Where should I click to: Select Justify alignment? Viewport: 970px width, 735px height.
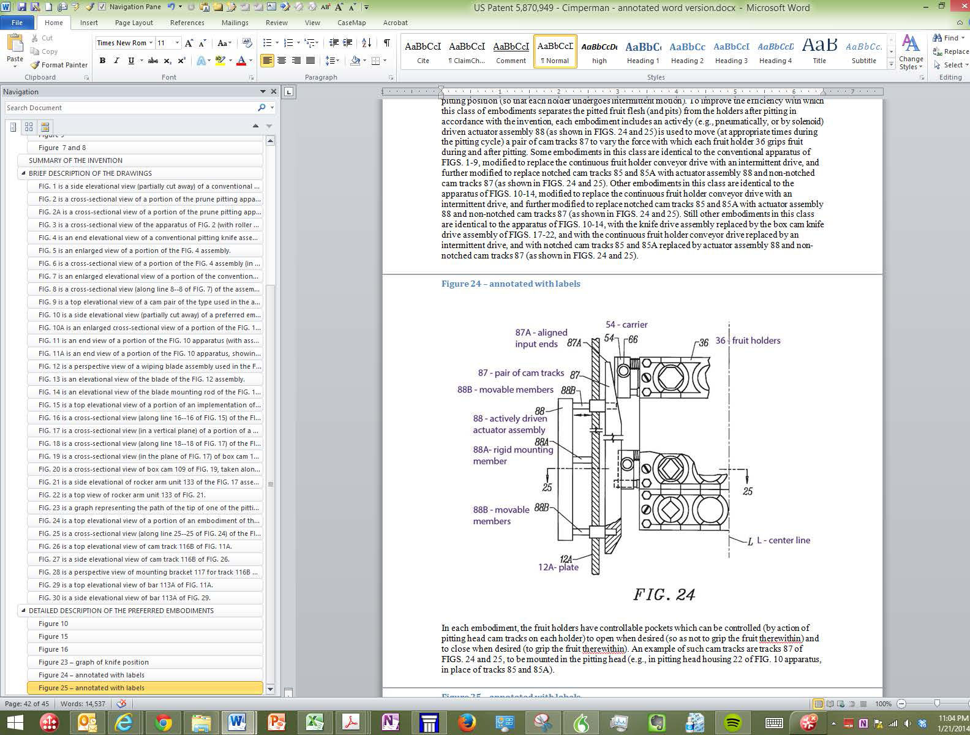coord(310,61)
